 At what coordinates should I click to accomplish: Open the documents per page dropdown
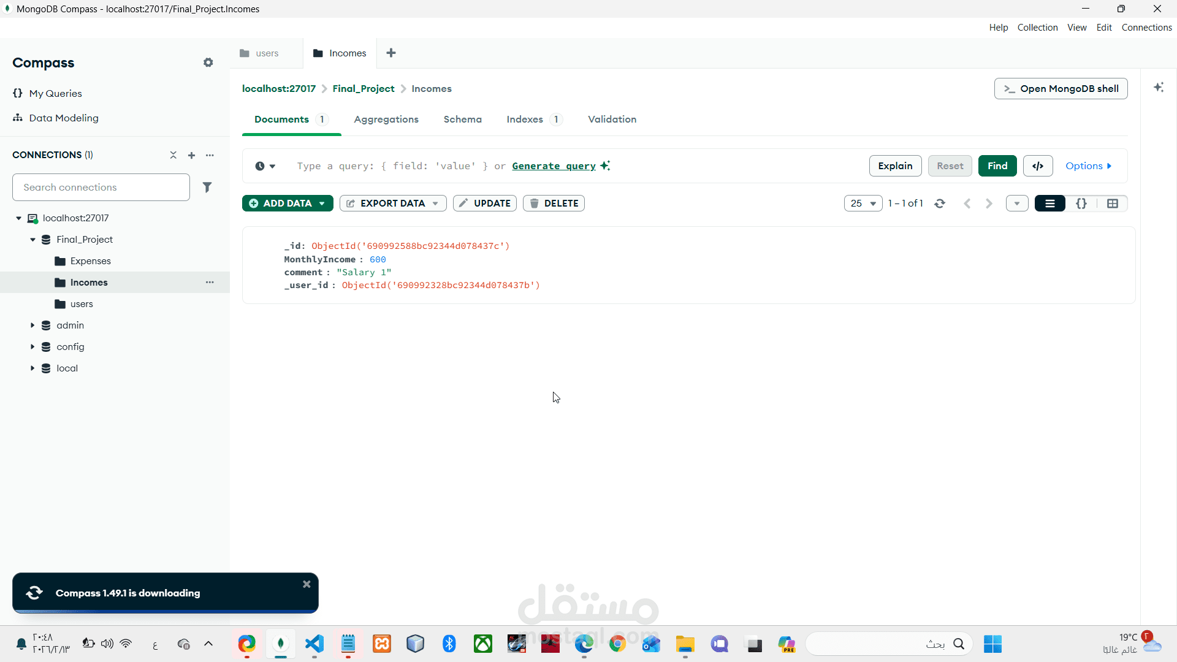click(863, 204)
